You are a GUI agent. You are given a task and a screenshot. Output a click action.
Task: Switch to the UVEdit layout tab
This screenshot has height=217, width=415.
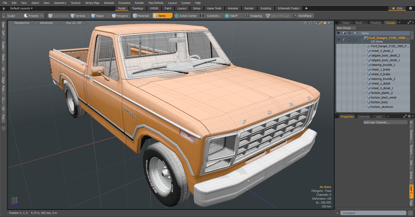pos(154,8)
